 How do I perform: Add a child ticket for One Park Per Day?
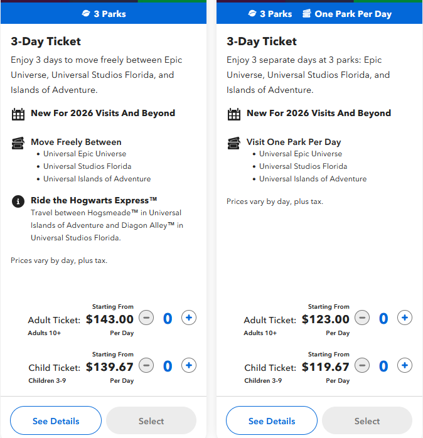tap(405, 365)
